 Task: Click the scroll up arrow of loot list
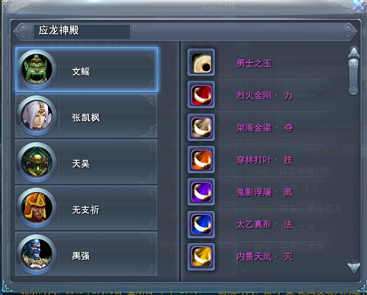354,52
